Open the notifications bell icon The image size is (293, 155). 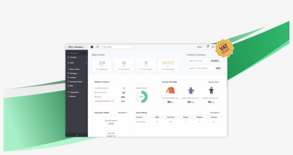point(208,47)
